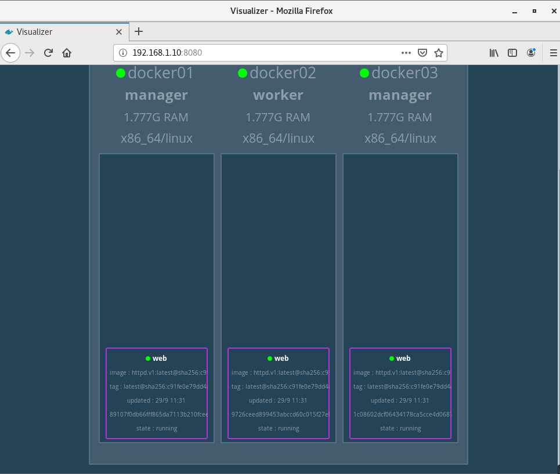Click the image line in docker02's web container
This screenshot has width=560, height=474.
[280, 372]
